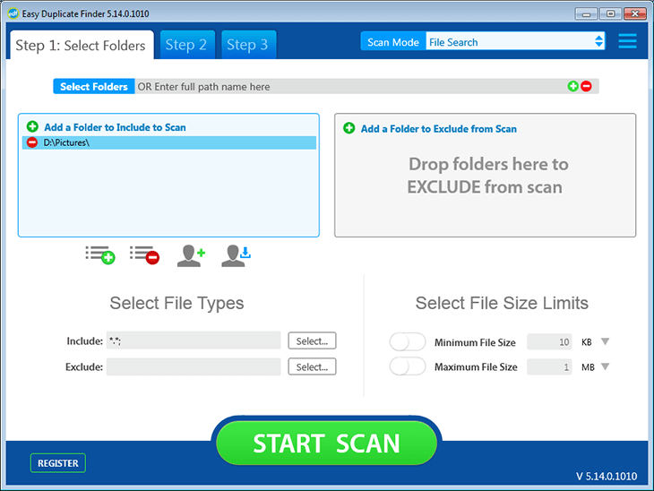This screenshot has height=491, width=654.
Task: Click the Include file types field
Action: point(194,340)
